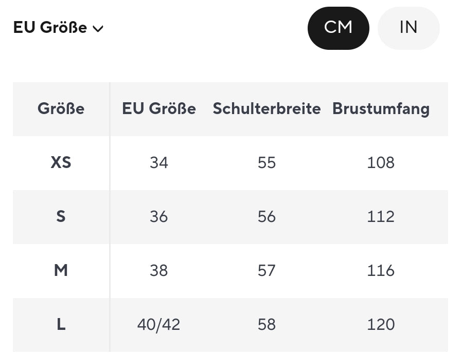Click EU size 38 cell
The height and width of the screenshot is (353, 462).
[158, 271]
